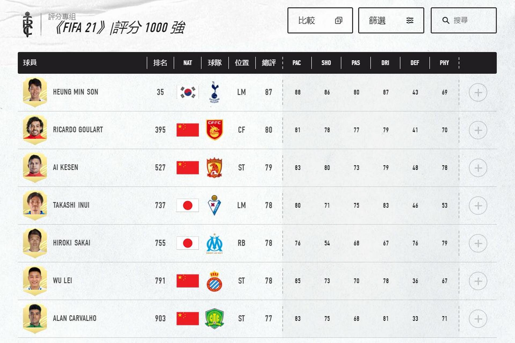Click the South Korea flag icon
515x343 pixels.
coord(188,92)
